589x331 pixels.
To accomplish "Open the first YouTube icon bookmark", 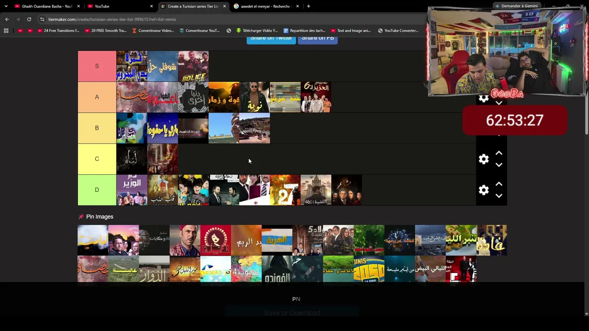I will (x=20, y=31).
